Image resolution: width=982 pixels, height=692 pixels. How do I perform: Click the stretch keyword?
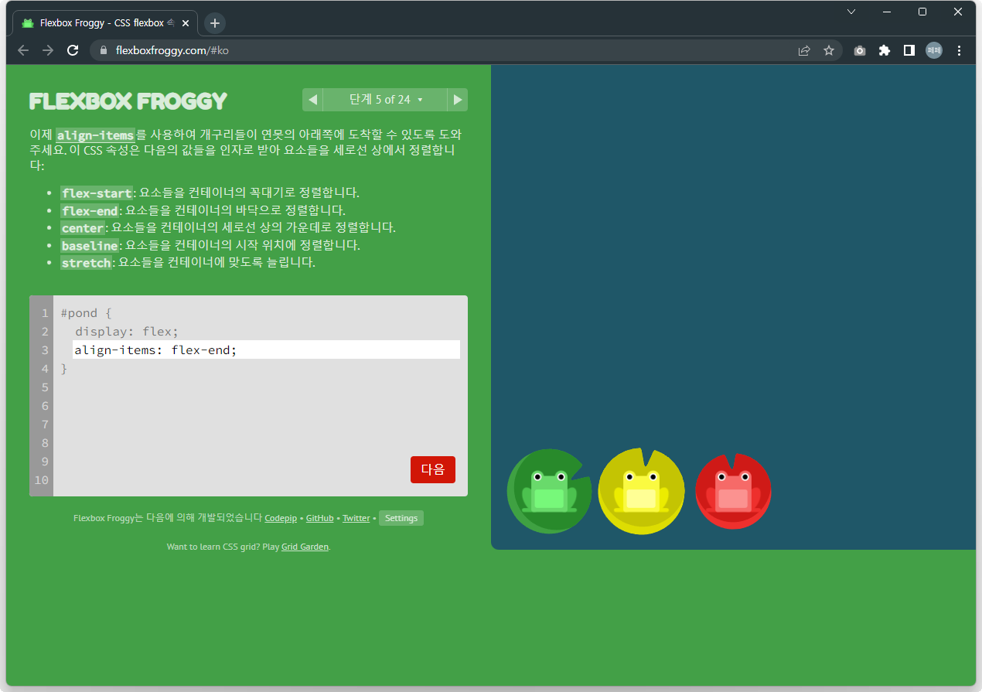click(87, 263)
